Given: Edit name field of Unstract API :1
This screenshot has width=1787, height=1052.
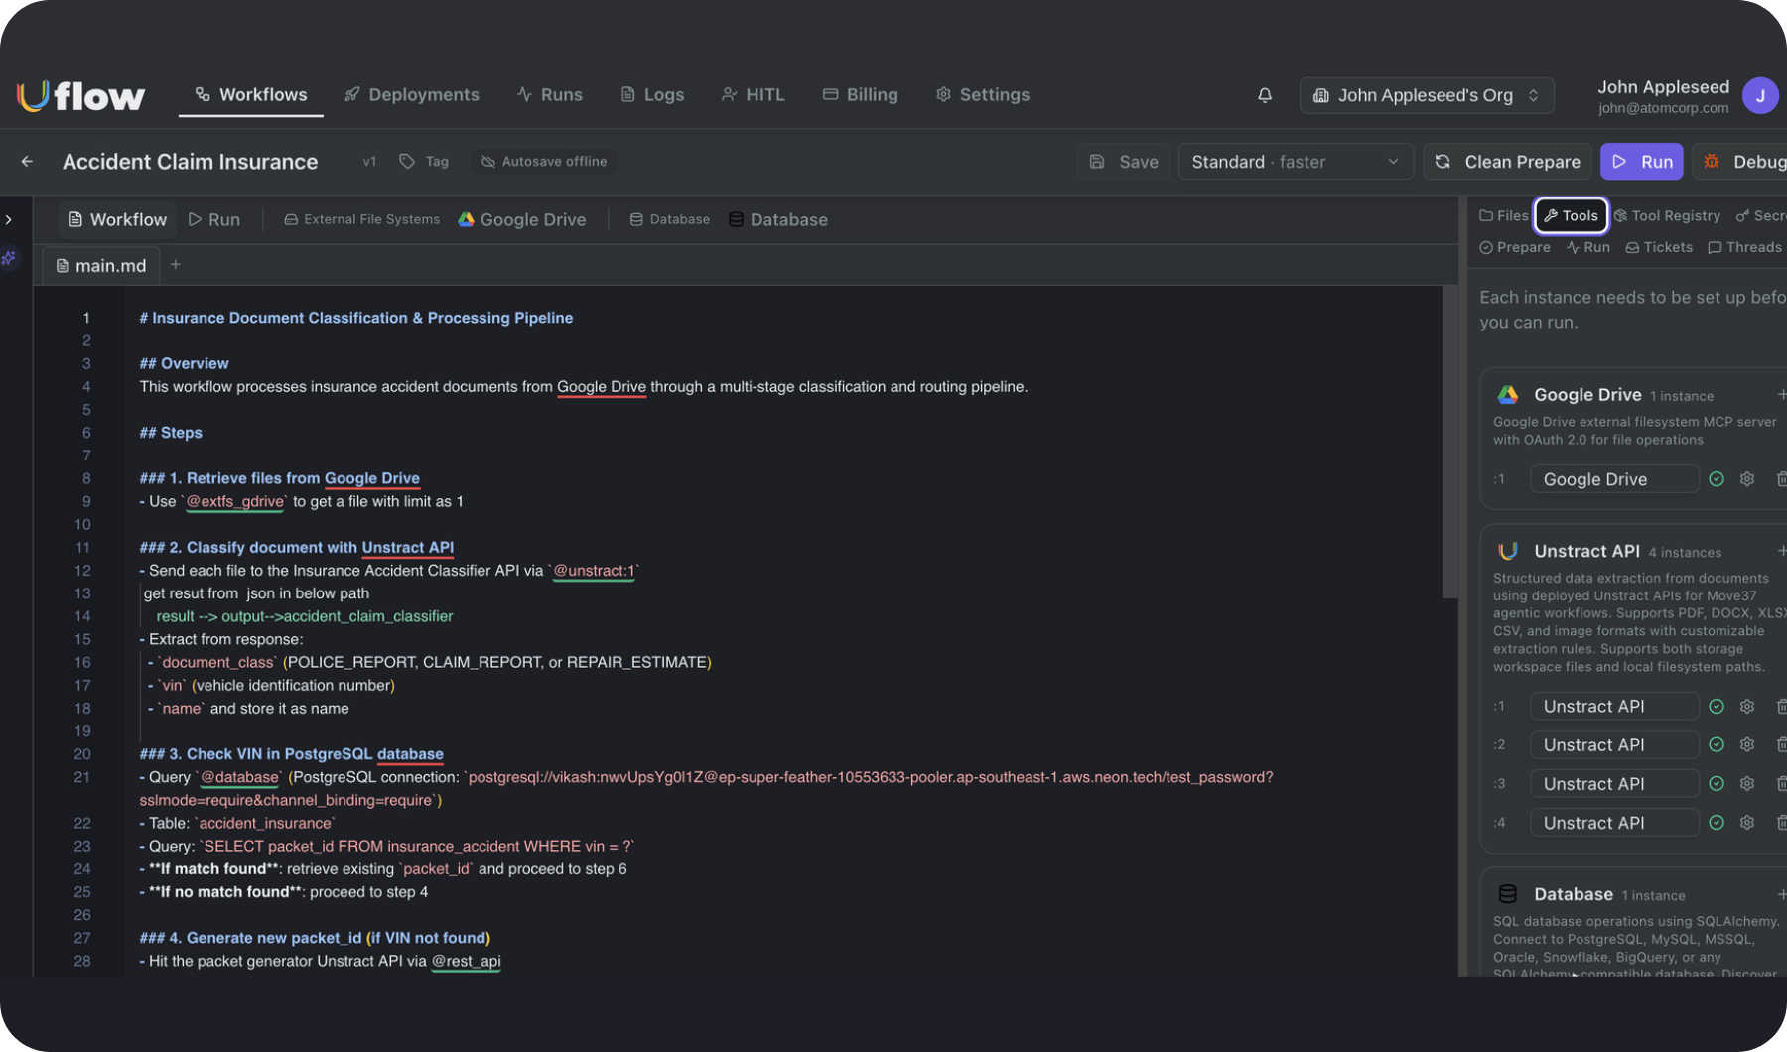Looking at the screenshot, I should [x=1614, y=707].
